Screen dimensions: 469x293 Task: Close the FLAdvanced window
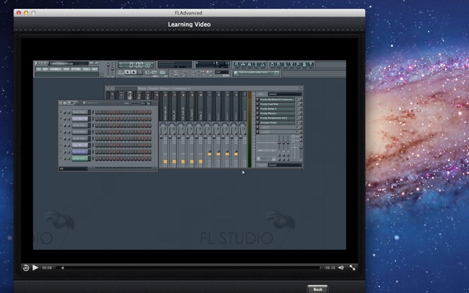coord(19,13)
